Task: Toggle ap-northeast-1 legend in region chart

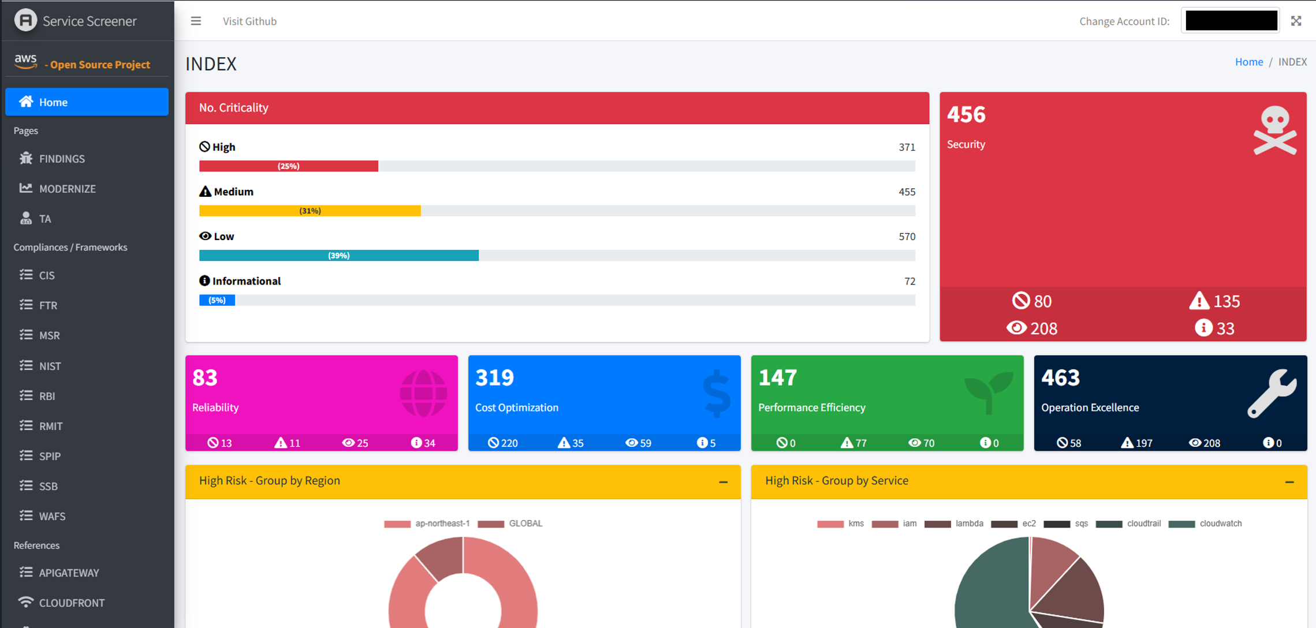Action: [x=427, y=524]
